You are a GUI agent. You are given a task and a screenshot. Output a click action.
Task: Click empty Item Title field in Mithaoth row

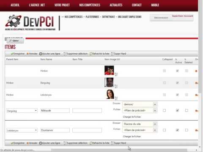[x=87, y=111]
